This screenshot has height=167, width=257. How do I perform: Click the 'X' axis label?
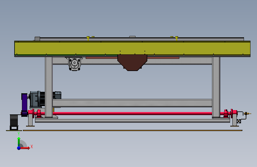click(x=32, y=146)
